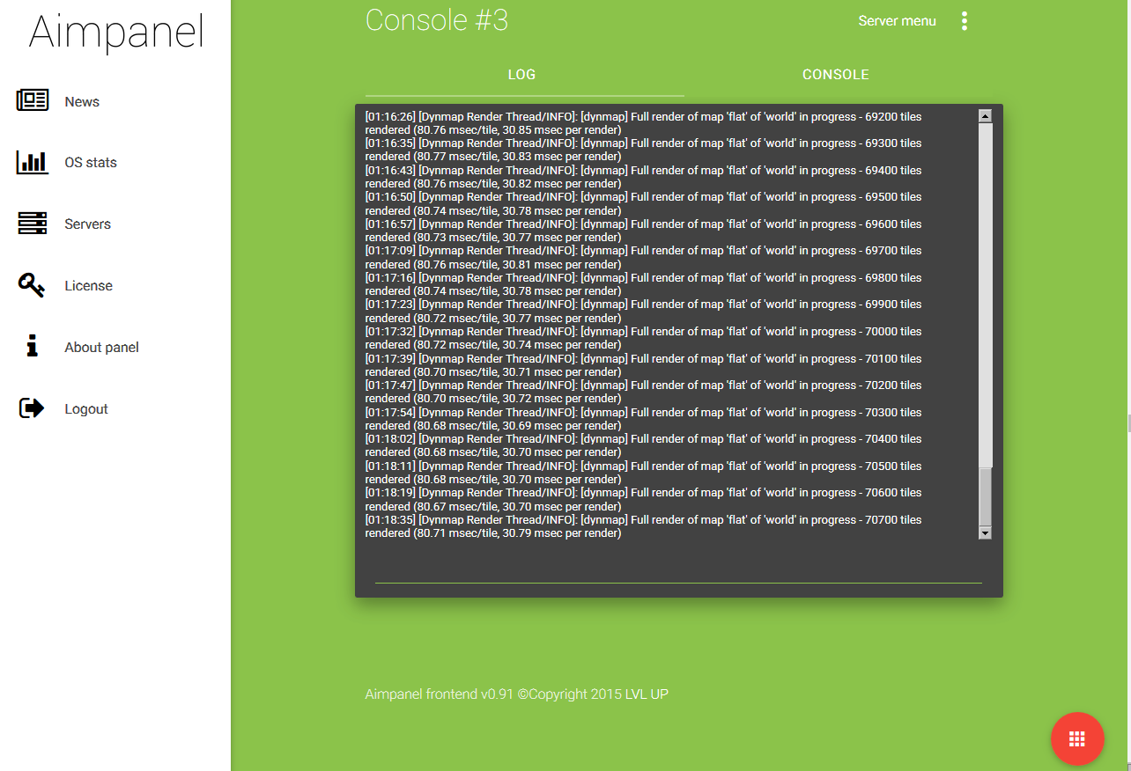This screenshot has height=771, width=1131.
Task: Open the three-dot vertical server options menu
Action: pos(965,21)
